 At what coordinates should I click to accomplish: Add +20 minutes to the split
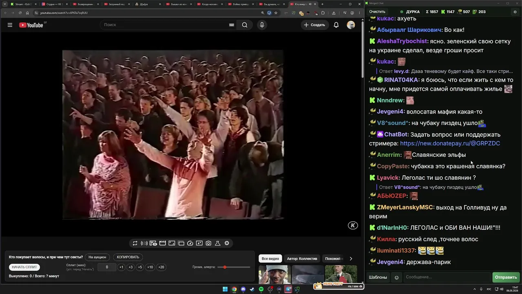coord(161,267)
